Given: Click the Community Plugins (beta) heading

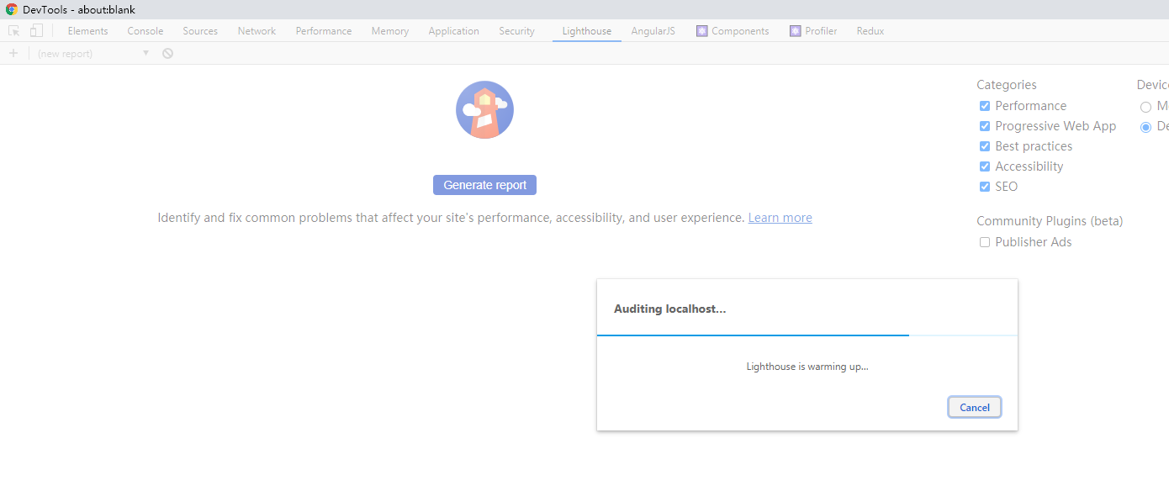Looking at the screenshot, I should point(1050,221).
